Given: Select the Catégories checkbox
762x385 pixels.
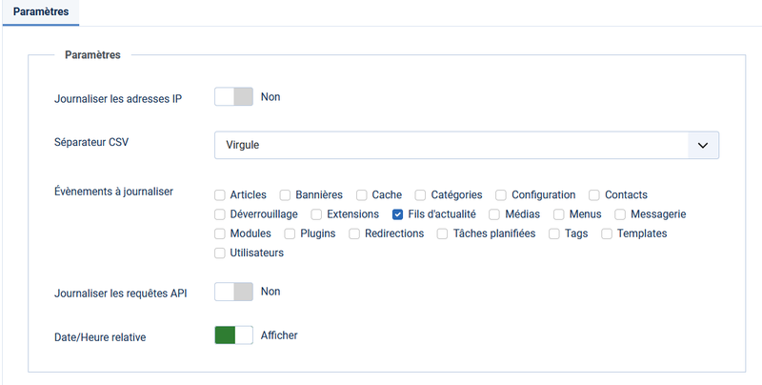Looking at the screenshot, I should 420,195.
